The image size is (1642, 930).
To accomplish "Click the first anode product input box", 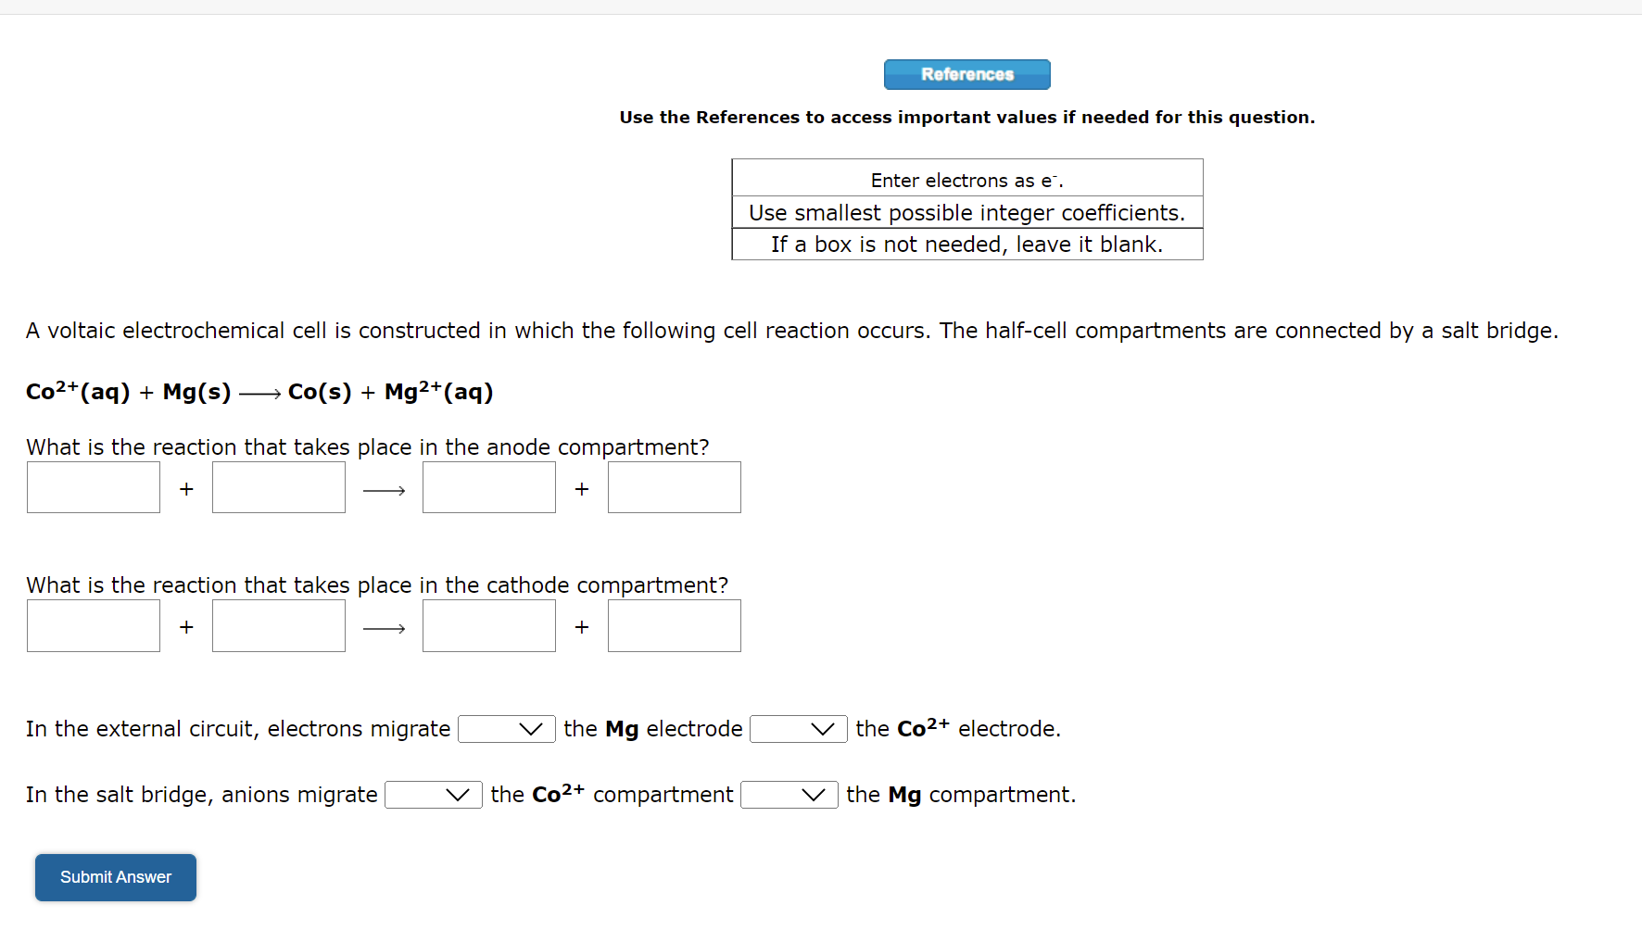I will [x=488, y=487].
